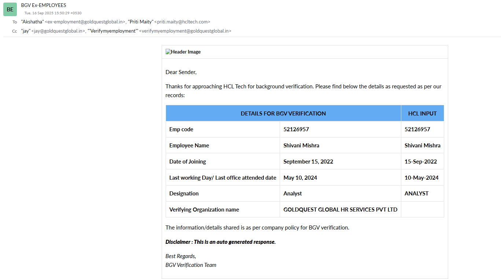Click last working date "May 10, 2024"
Screen dimensions: 501x279
[300, 178]
